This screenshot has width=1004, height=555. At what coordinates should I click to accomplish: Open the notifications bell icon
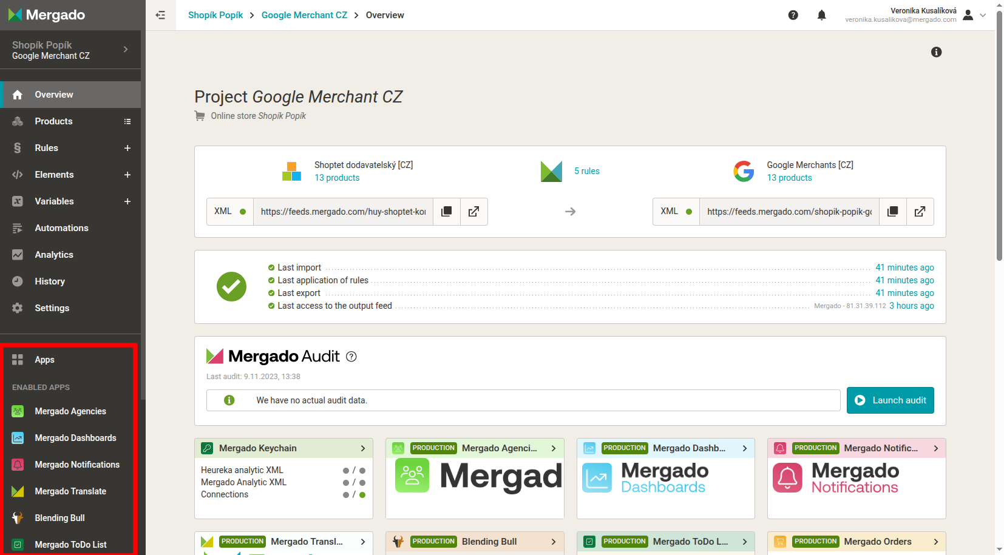[x=821, y=15]
